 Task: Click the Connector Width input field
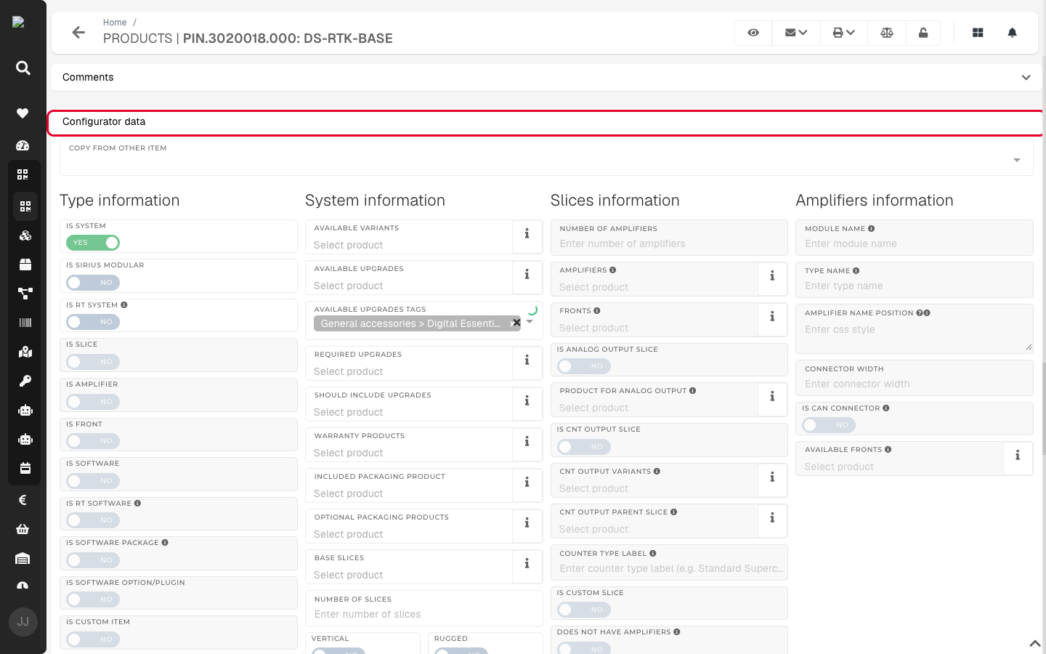pyautogui.click(x=915, y=378)
